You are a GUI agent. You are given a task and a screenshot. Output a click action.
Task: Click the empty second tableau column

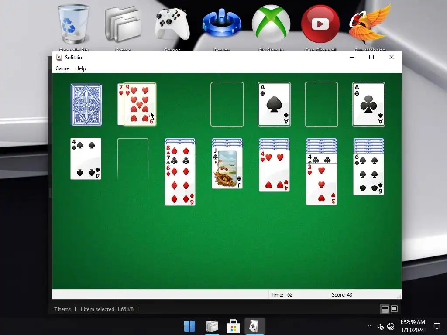tap(133, 159)
